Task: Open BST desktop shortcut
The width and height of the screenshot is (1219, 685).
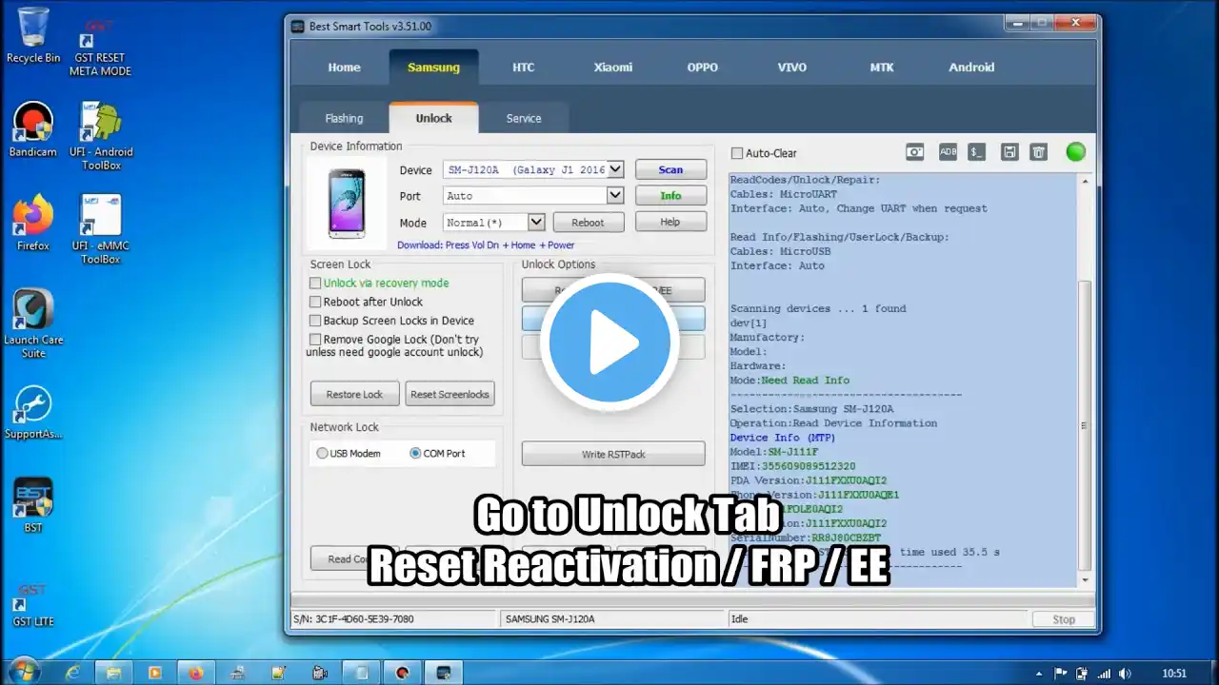Action: (x=33, y=505)
